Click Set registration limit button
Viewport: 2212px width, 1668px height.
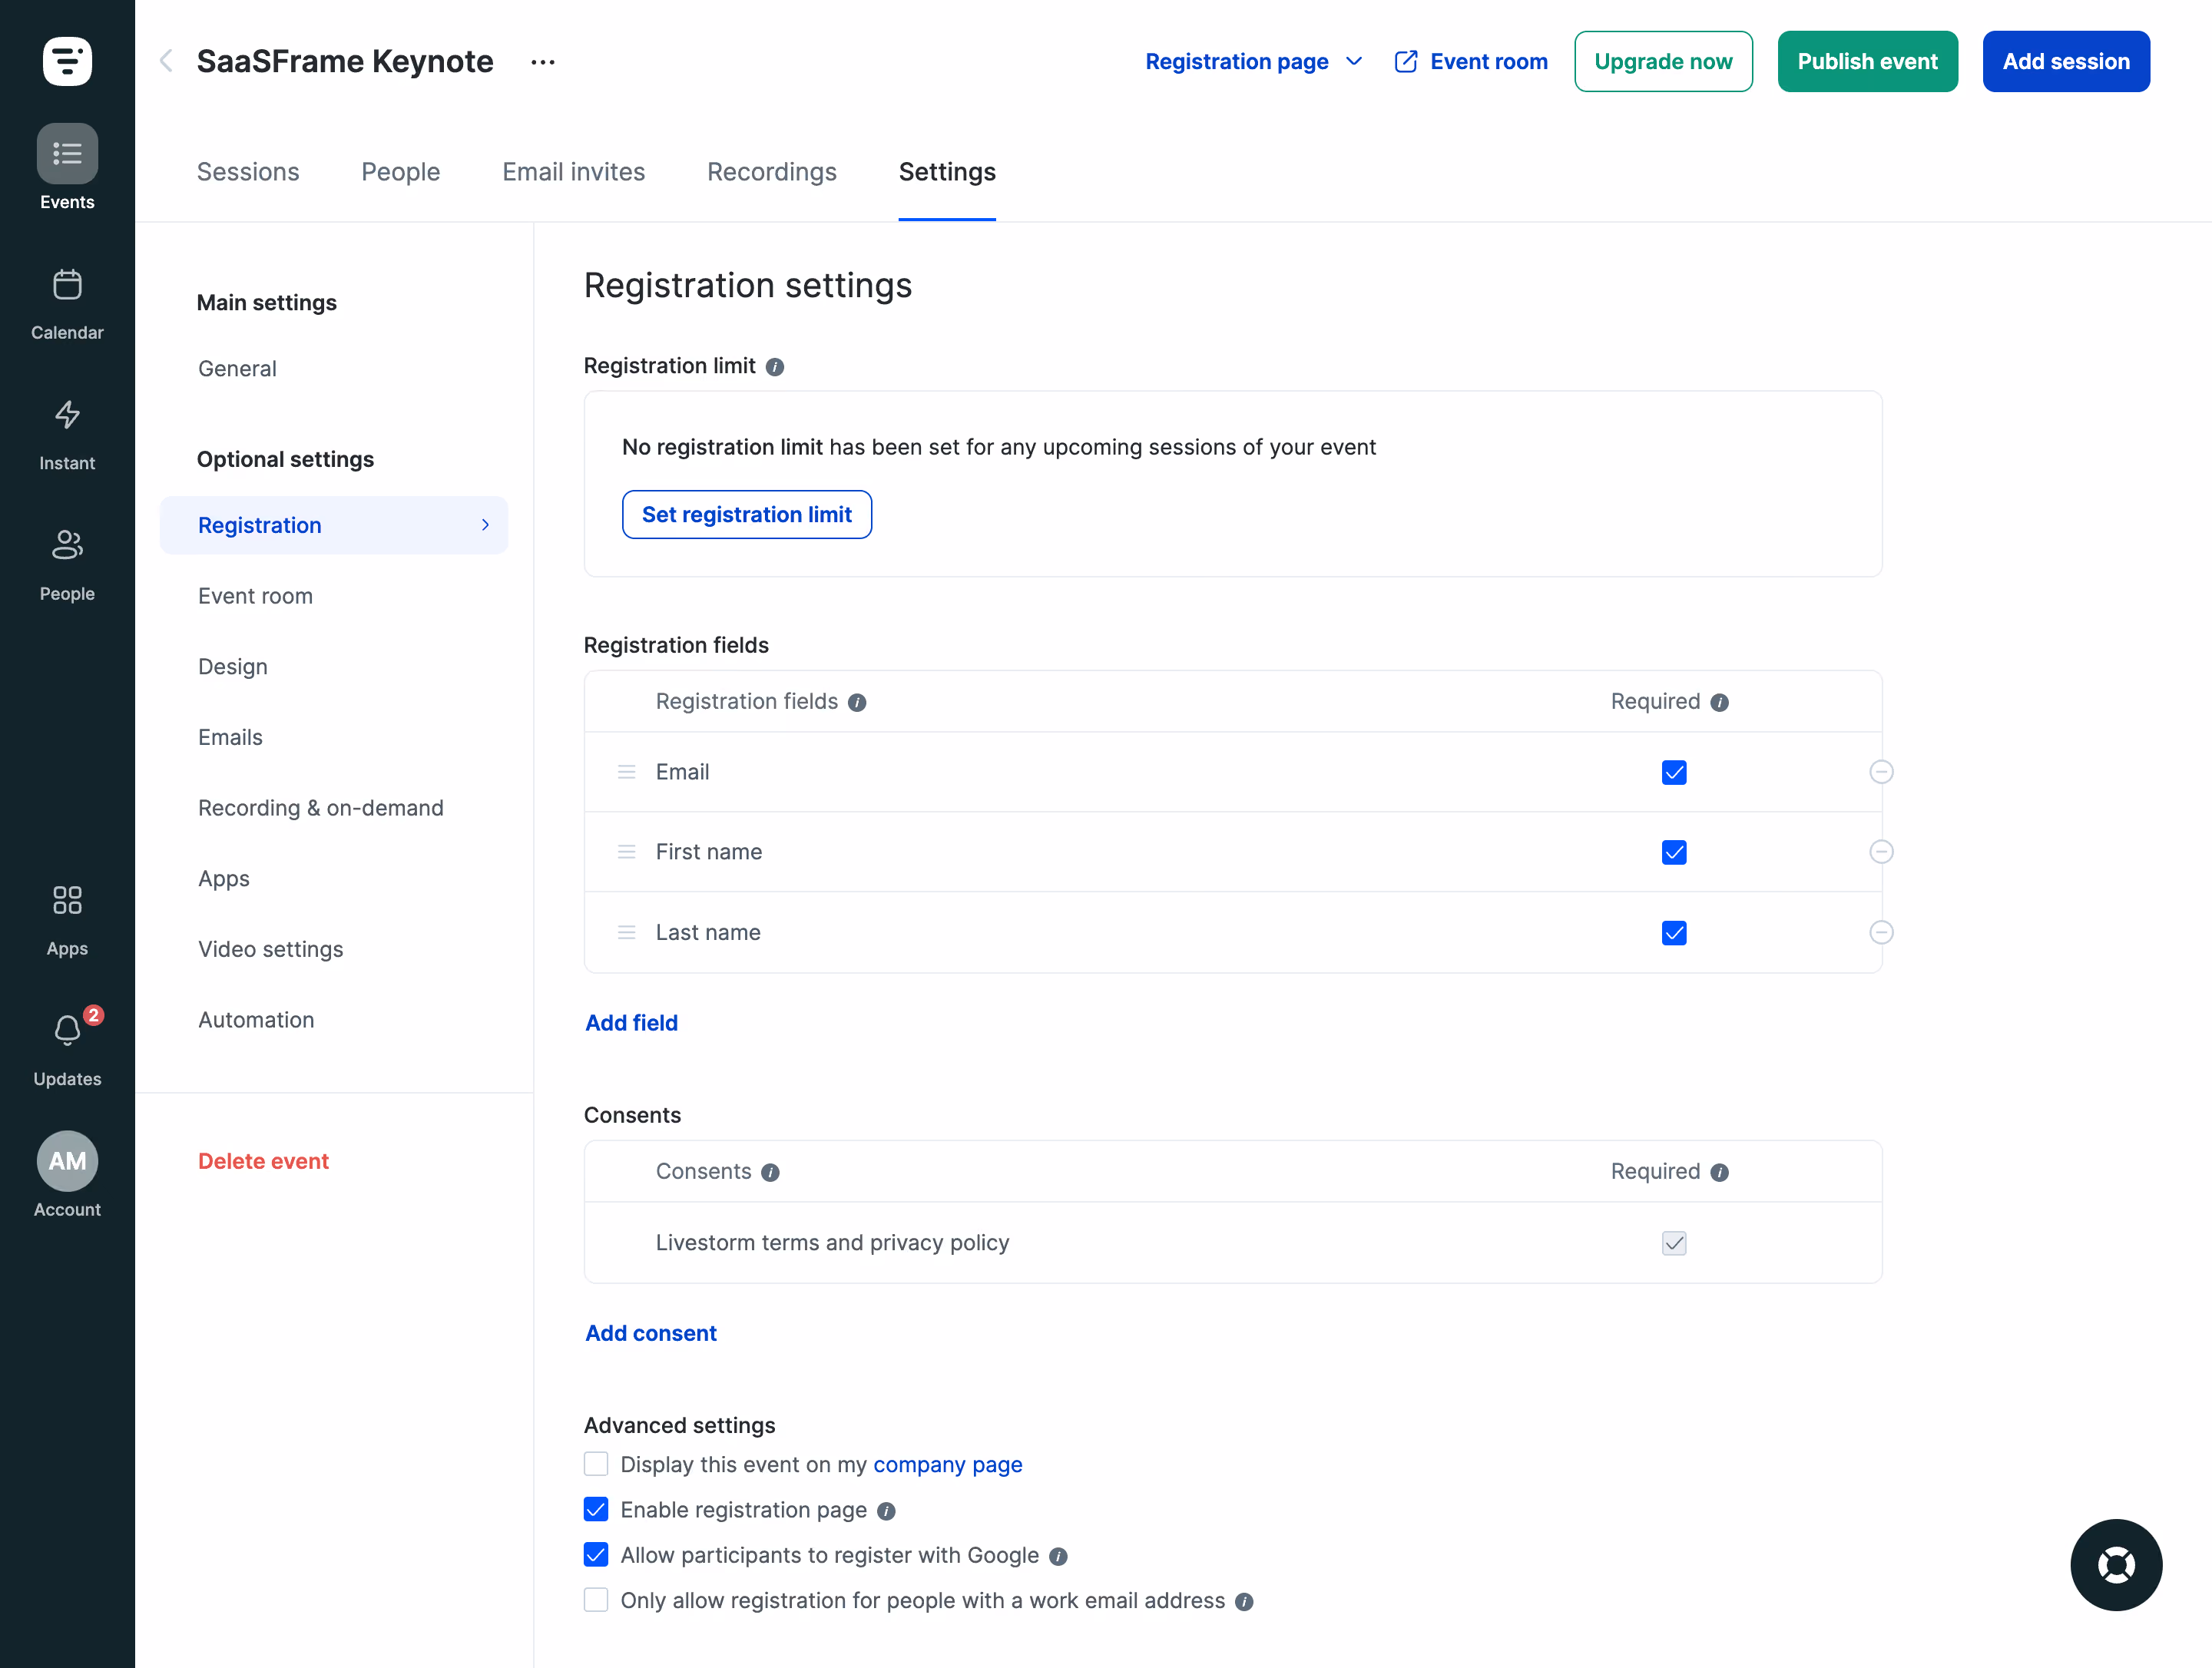tap(747, 515)
